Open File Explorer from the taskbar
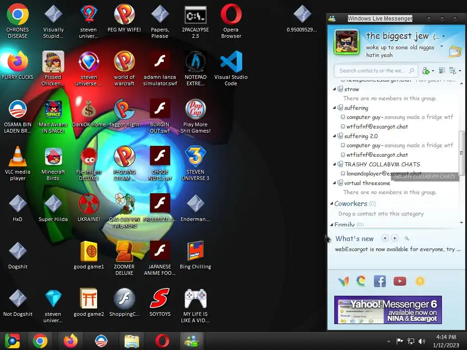This screenshot has height=350, width=467. click(x=132, y=341)
